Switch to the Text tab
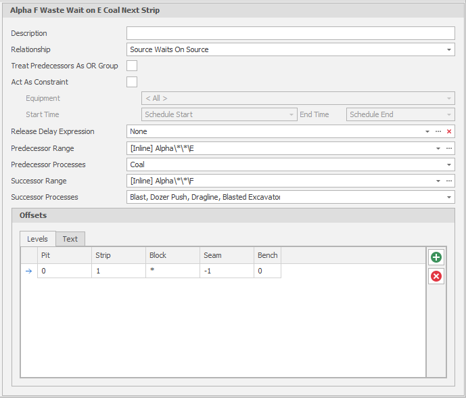The width and height of the screenshot is (466, 398). [x=70, y=239]
